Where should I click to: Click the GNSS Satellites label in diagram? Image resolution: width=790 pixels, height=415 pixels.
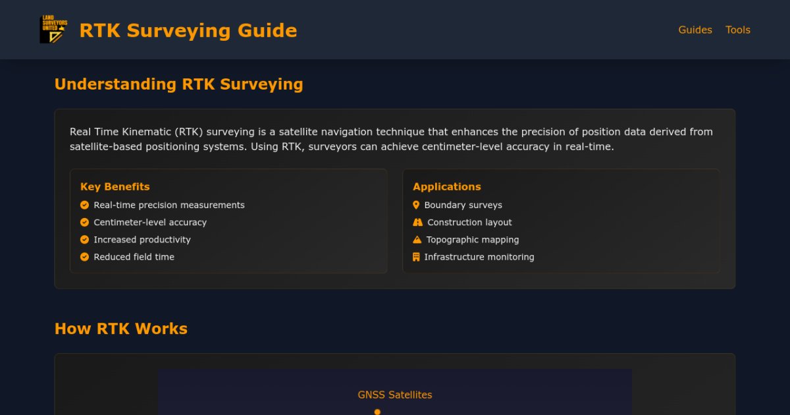click(x=394, y=395)
